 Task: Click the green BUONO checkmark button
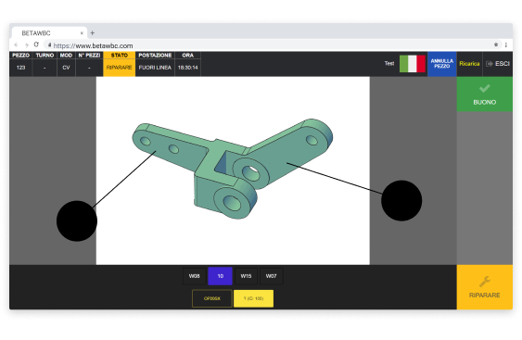pos(484,94)
